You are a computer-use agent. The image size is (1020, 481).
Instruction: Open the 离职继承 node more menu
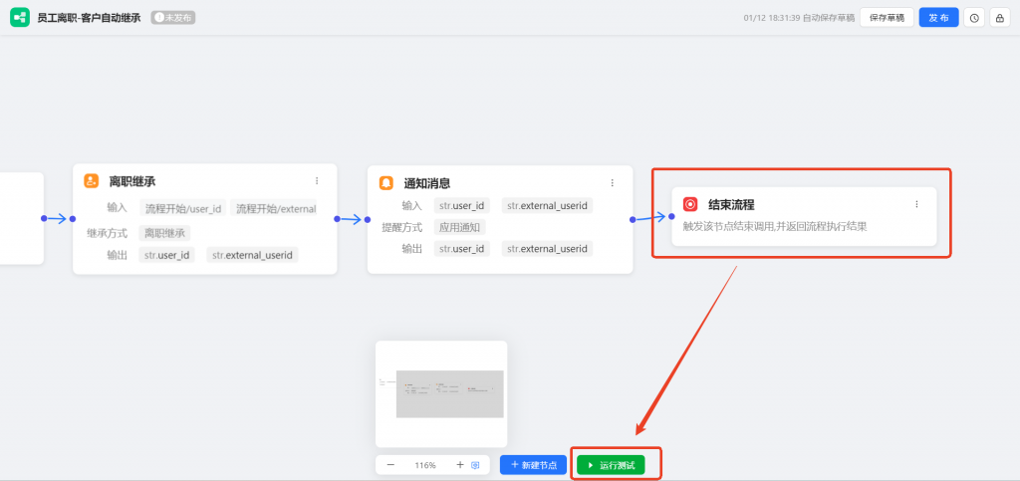coord(317,180)
